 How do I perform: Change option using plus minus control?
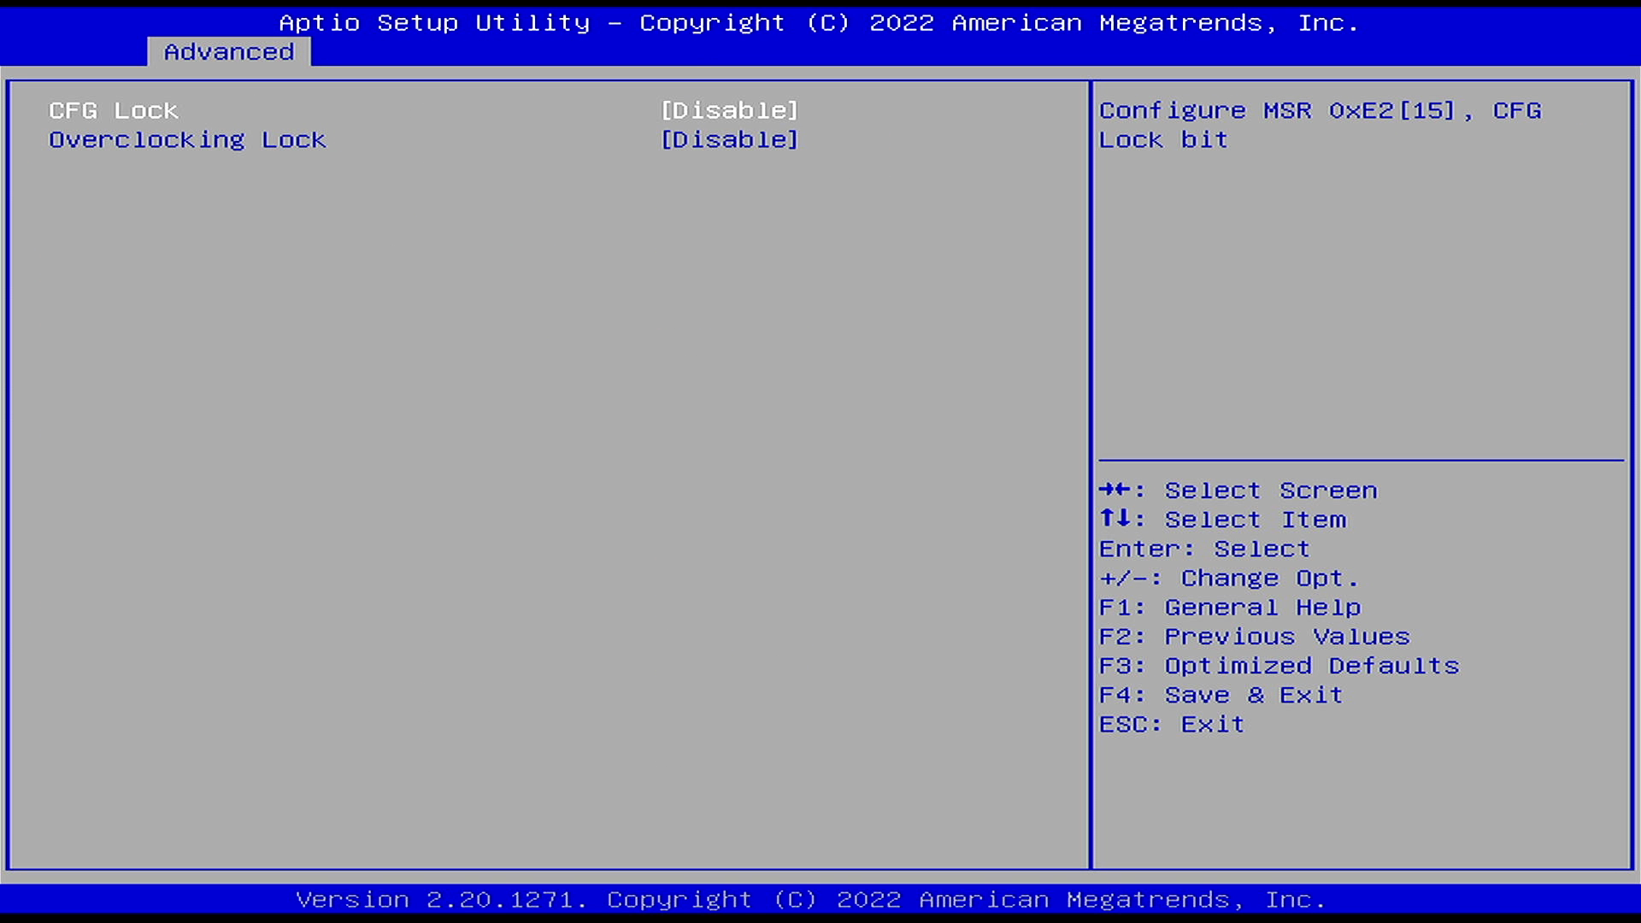1230,577
